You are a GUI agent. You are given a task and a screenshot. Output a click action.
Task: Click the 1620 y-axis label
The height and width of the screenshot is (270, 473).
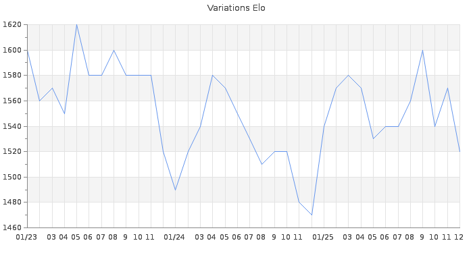pyautogui.click(x=12, y=25)
